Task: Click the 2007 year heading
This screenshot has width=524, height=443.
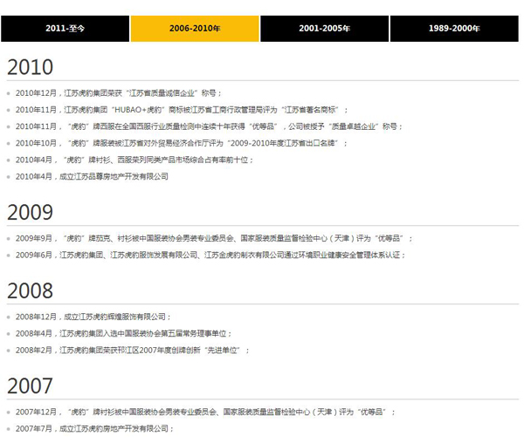Action: click(x=30, y=385)
